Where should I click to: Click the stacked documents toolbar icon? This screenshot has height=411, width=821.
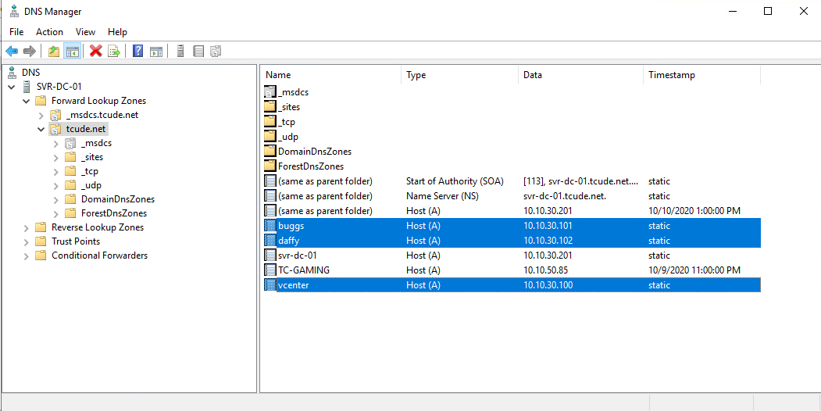tap(216, 51)
